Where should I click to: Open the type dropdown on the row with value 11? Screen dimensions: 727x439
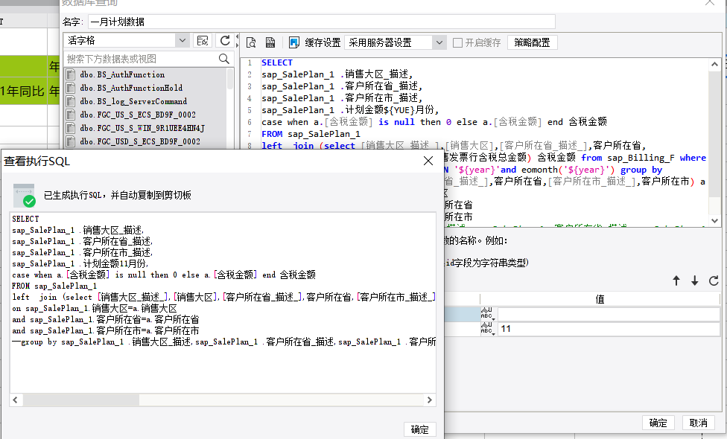(x=488, y=329)
